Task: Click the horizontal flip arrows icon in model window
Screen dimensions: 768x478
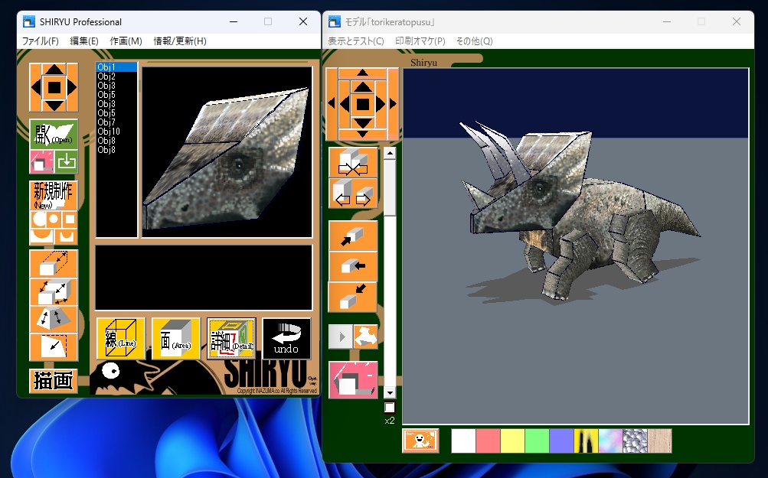Action: click(352, 193)
